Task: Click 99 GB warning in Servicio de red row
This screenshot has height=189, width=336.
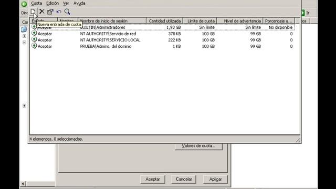Action: (x=256, y=34)
